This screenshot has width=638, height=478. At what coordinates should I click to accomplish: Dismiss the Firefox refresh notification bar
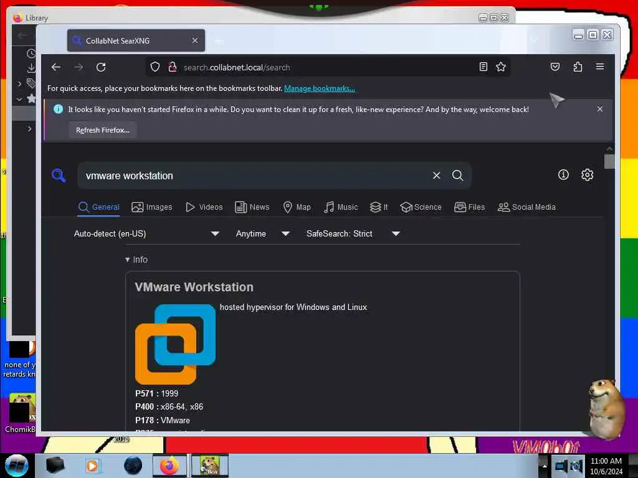pyautogui.click(x=600, y=109)
